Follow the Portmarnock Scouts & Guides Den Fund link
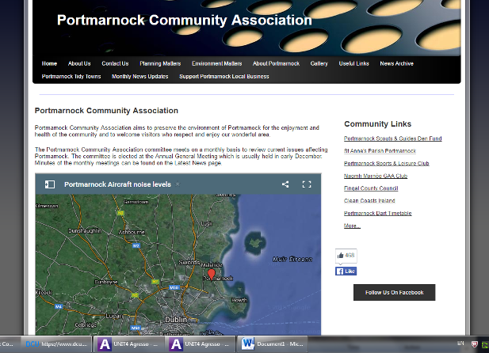 392,139
